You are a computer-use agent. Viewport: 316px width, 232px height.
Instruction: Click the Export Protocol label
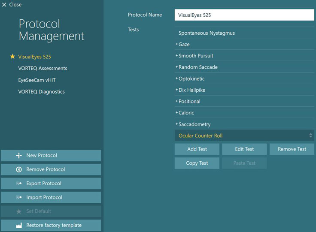44,184
